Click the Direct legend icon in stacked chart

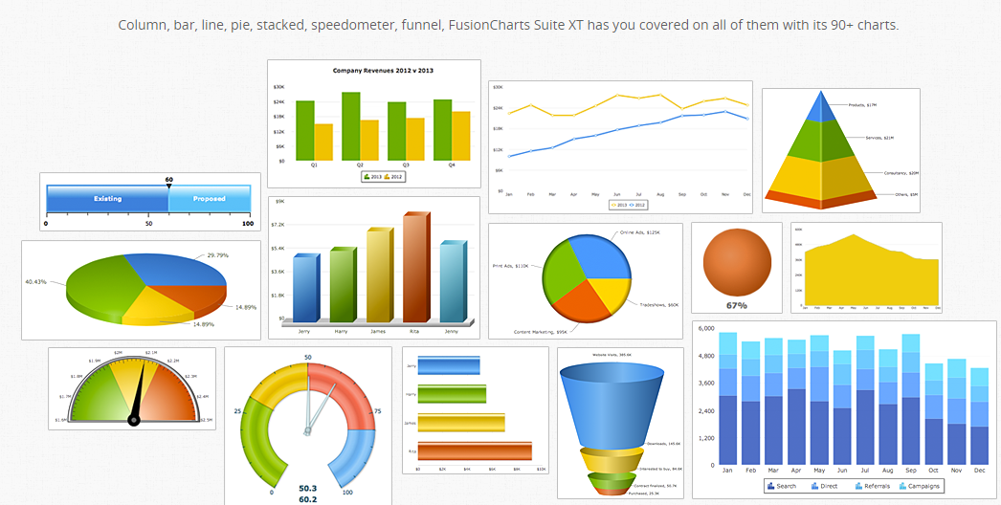[x=814, y=486]
